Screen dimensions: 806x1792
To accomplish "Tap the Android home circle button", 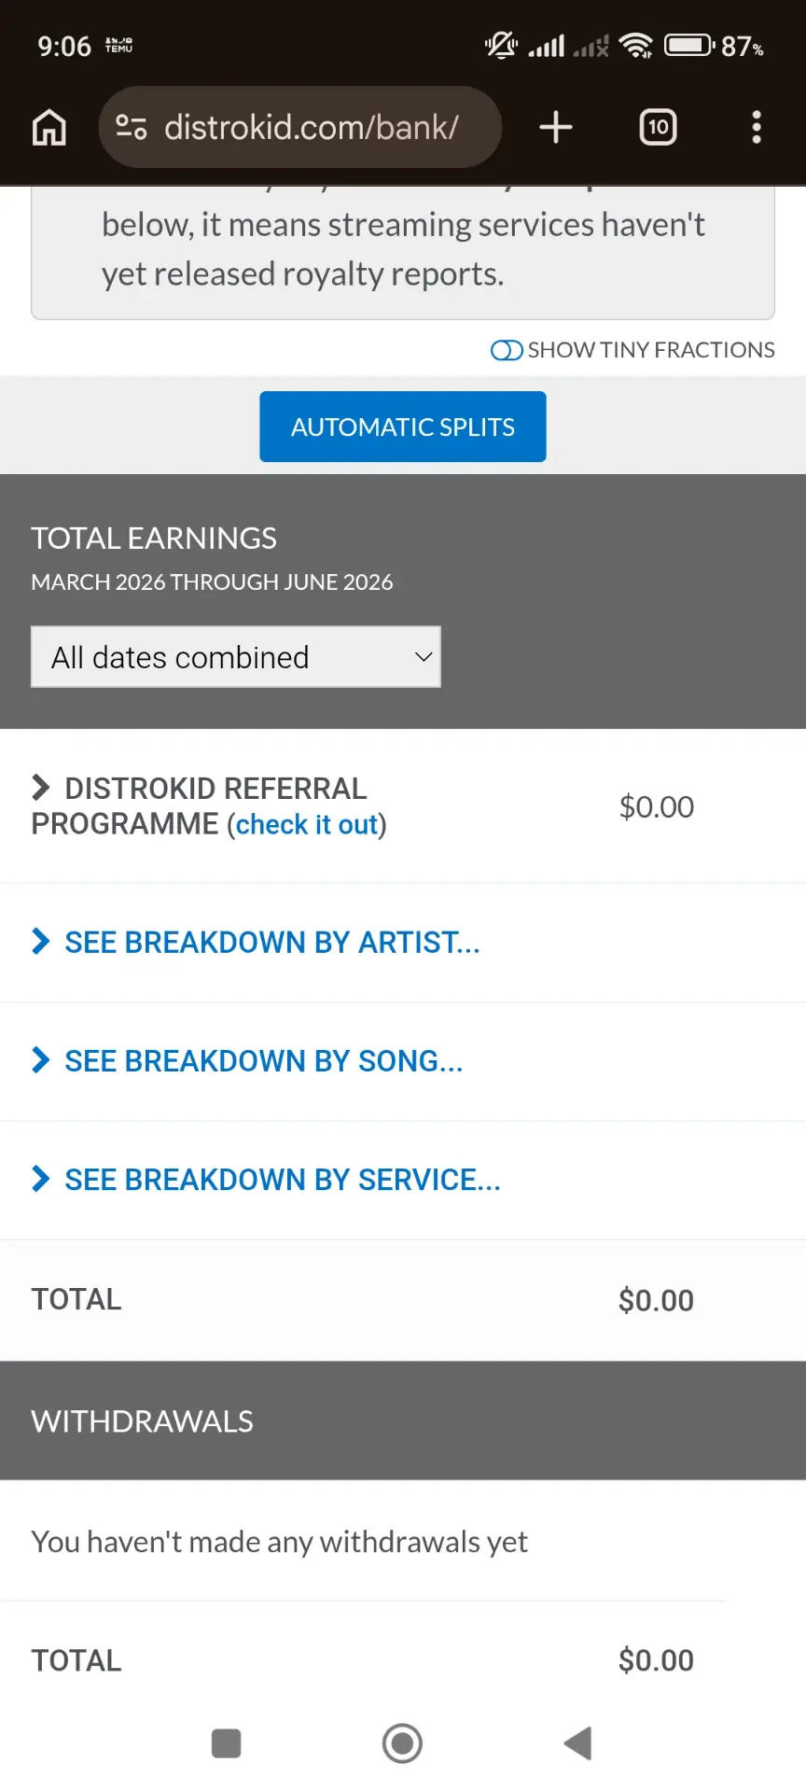I will click(402, 1743).
